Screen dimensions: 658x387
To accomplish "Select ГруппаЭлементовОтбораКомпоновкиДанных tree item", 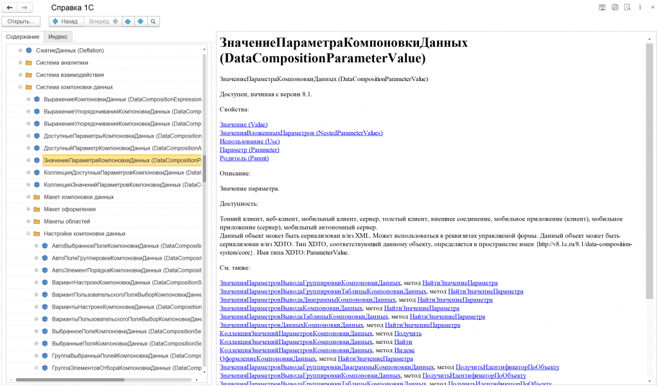I will [127, 368].
